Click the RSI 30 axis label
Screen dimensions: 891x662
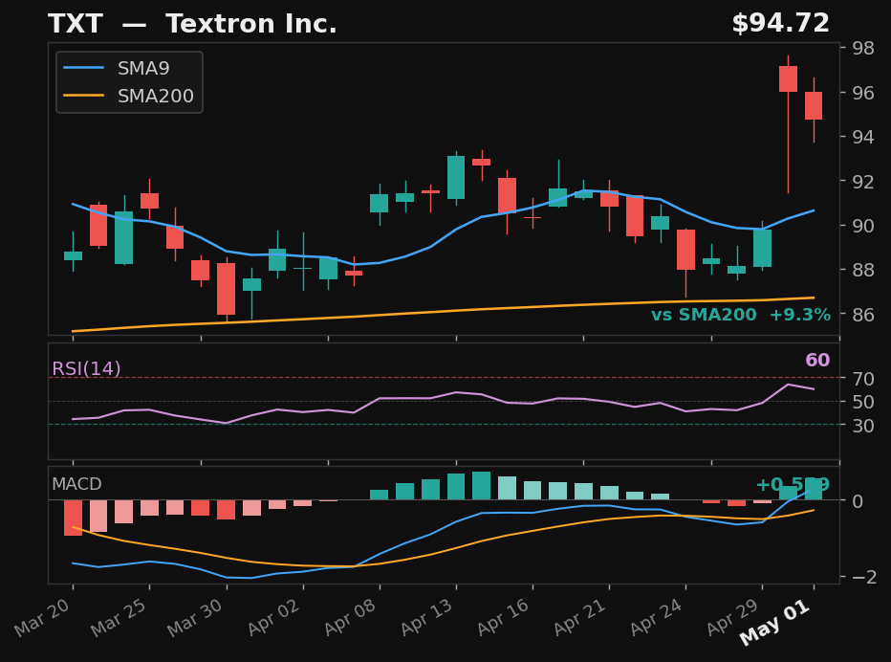pos(863,426)
